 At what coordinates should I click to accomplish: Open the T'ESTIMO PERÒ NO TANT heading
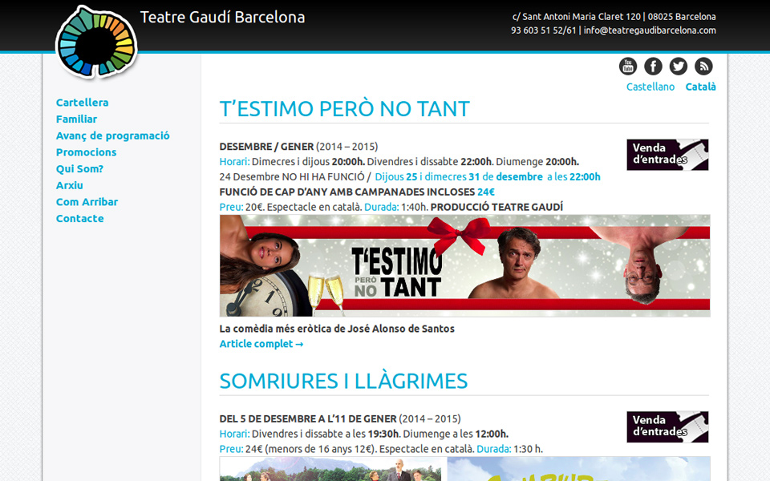(344, 109)
